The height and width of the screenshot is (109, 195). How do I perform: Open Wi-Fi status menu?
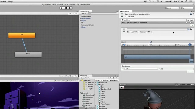158,1
